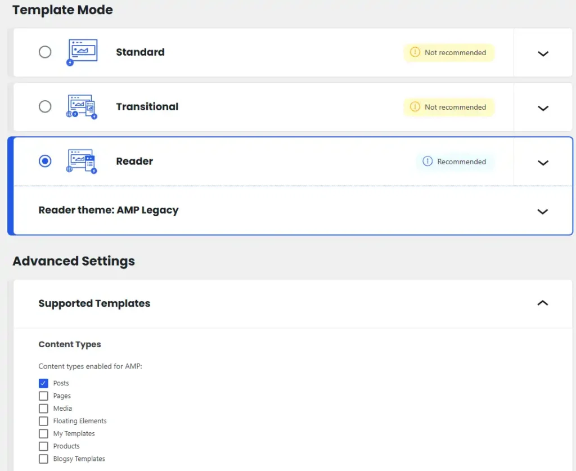Uncheck the Posts content type checkbox
576x471 pixels.
point(43,383)
